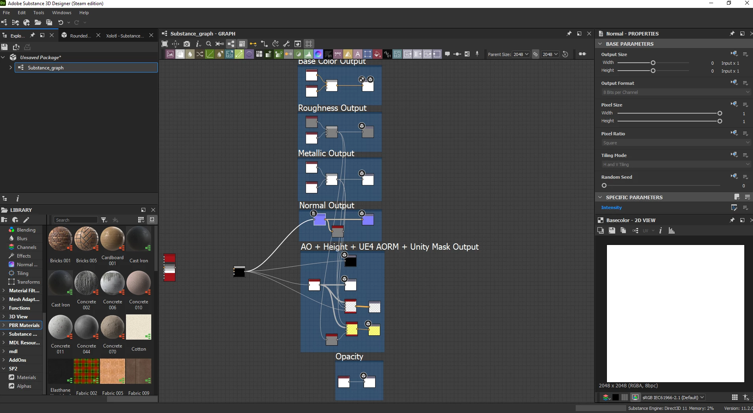The image size is (753, 413).
Task: Click the Save All packages icon
Action: click(x=49, y=22)
